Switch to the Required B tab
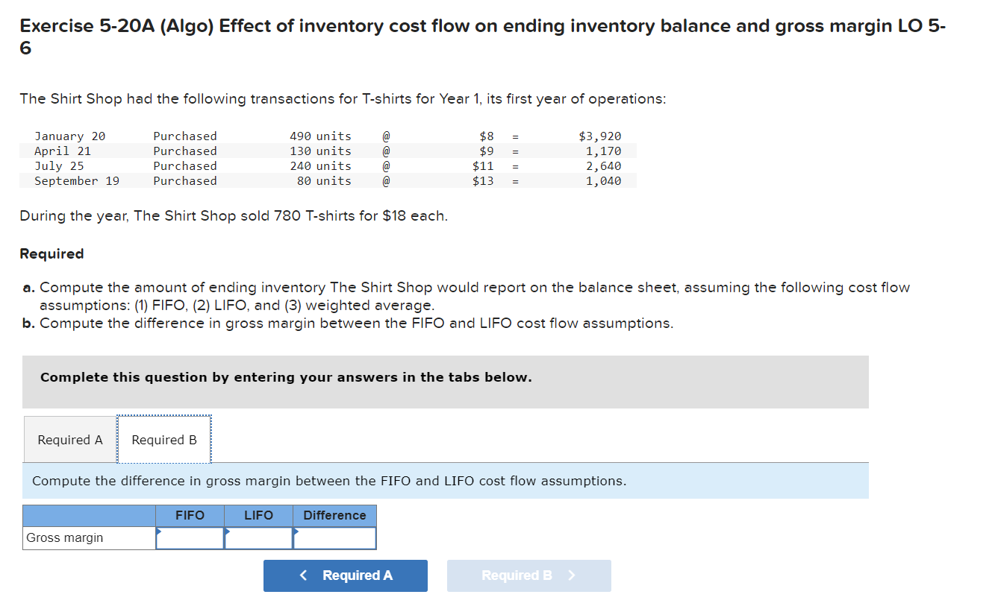This screenshot has width=998, height=612. pyautogui.click(x=163, y=440)
